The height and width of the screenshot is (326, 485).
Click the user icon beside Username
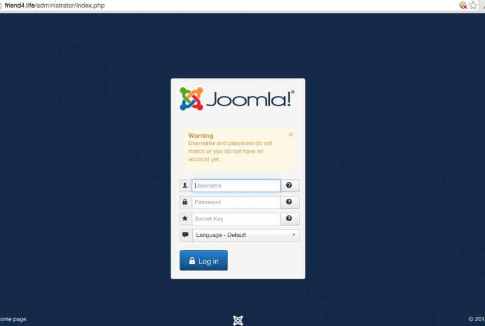coord(186,185)
